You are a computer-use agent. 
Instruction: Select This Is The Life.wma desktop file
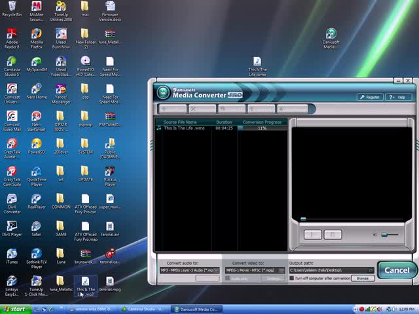[x=257, y=67]
